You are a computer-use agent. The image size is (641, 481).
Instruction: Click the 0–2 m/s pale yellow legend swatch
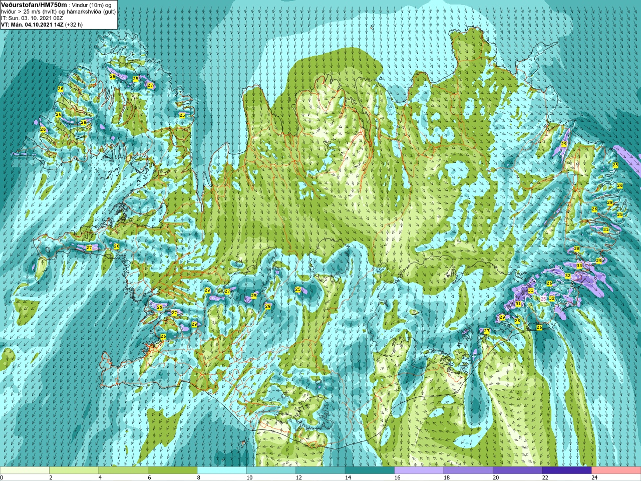point(25,470)
